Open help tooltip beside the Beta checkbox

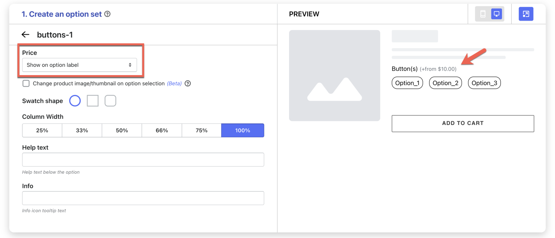188,83
